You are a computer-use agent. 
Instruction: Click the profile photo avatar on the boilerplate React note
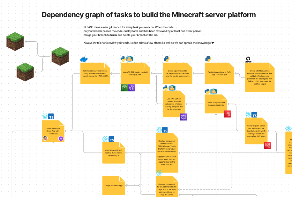[x=45, y=138]
